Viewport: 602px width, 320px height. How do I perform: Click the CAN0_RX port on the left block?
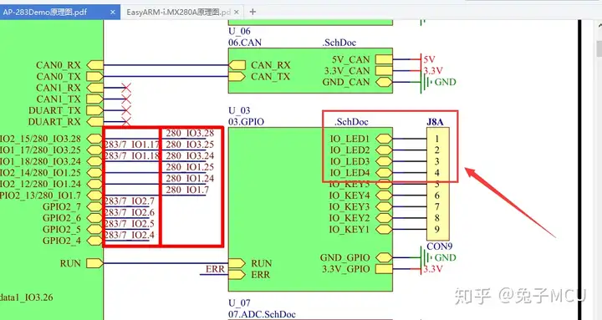pyautogui.click(x=94, y=65)
